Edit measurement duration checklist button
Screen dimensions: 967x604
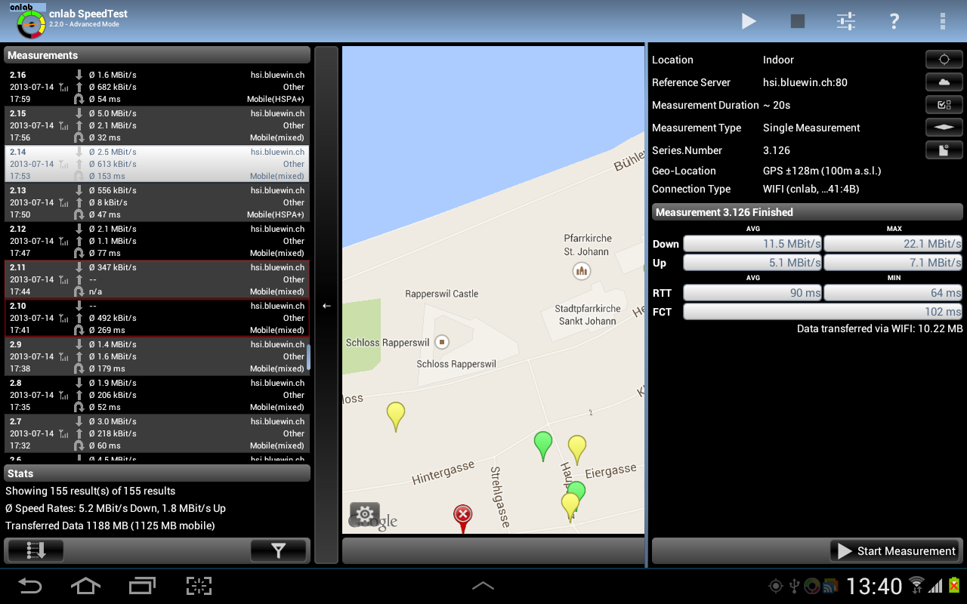(944, 105)
